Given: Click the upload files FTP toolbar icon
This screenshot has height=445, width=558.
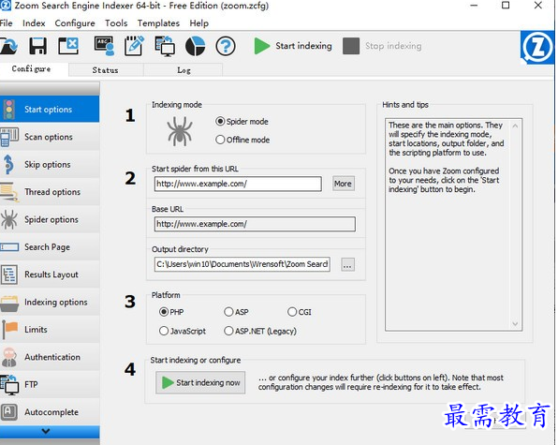Looking at the screenshot, I should click(x=165, y=46).
